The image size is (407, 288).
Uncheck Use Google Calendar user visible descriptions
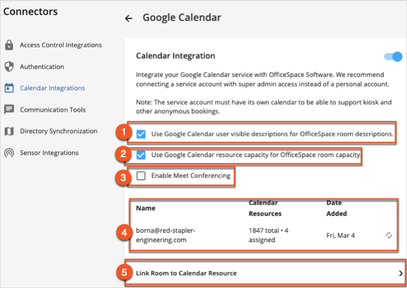(141, 133)
